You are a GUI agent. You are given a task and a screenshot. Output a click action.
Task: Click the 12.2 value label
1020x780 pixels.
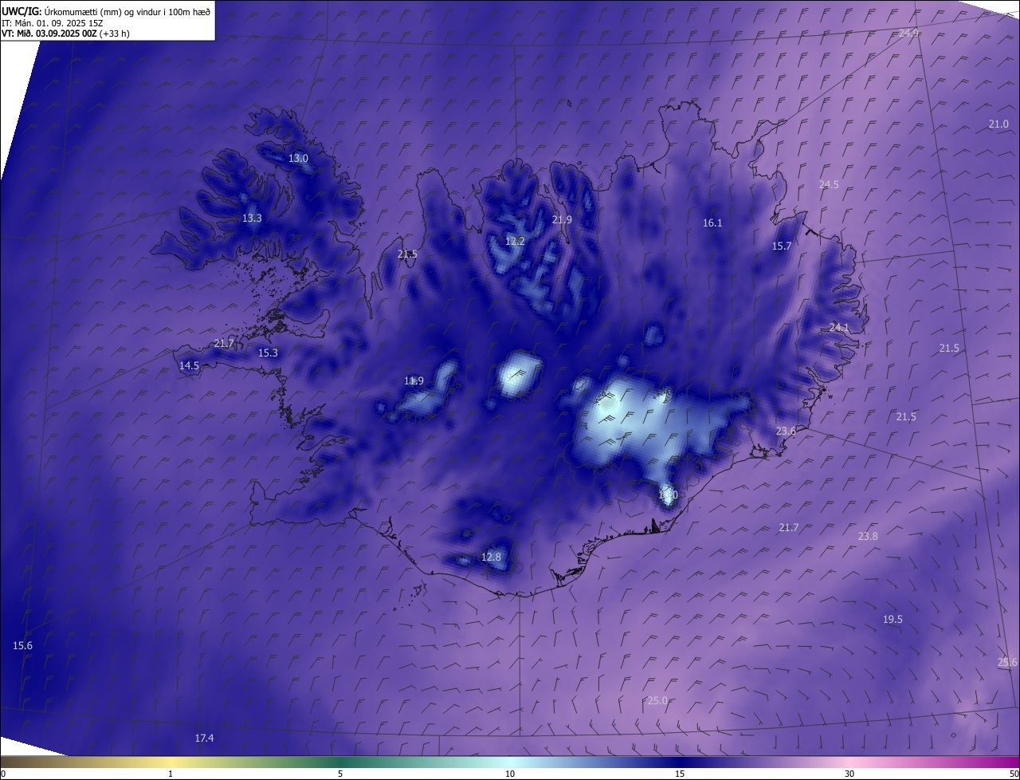point(515,241)
